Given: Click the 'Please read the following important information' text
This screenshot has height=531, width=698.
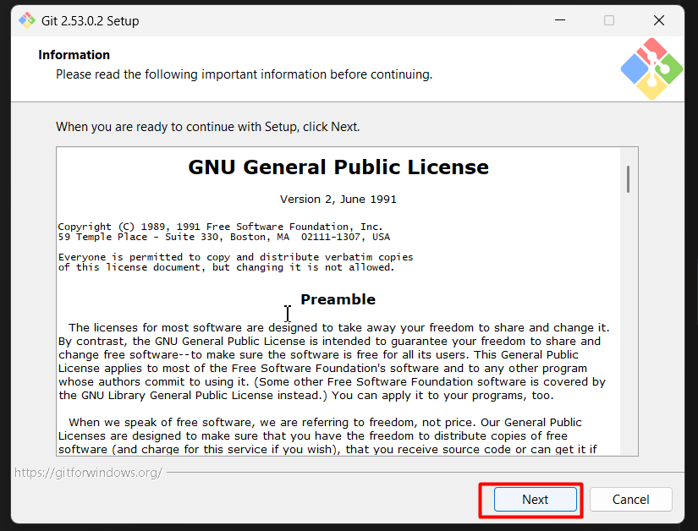Looking at the screenshot, I should [244, 74].
